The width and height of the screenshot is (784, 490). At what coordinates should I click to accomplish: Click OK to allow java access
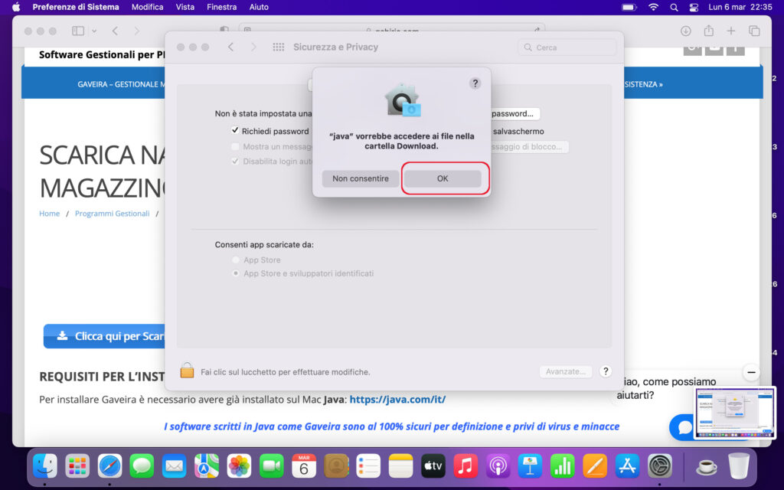point(443,178)
